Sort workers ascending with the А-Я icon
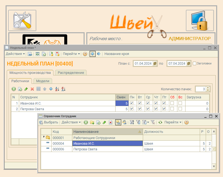The height and width of the screenshot is (177, 223). click(x=57, y=89)
